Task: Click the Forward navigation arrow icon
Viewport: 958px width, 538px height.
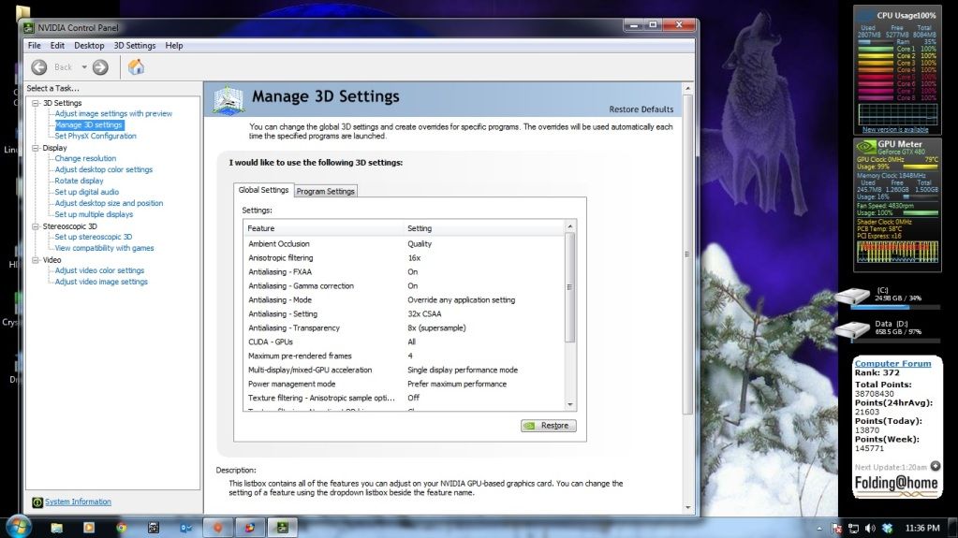Action: click(100, 67)
